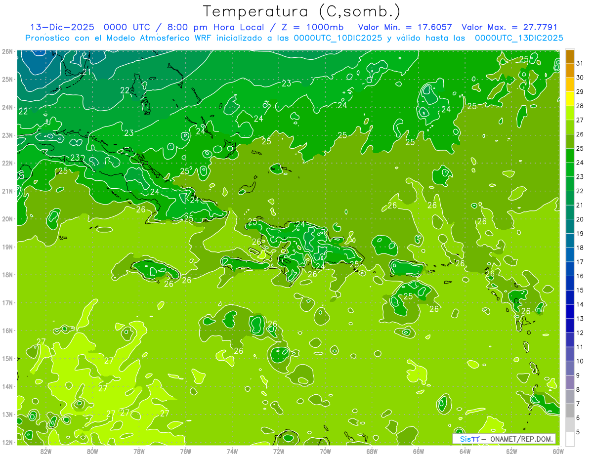This screenshot has width=593, height=458.
Task: Click the latitude axis label '18N'
Action: (x=7, y=275)
